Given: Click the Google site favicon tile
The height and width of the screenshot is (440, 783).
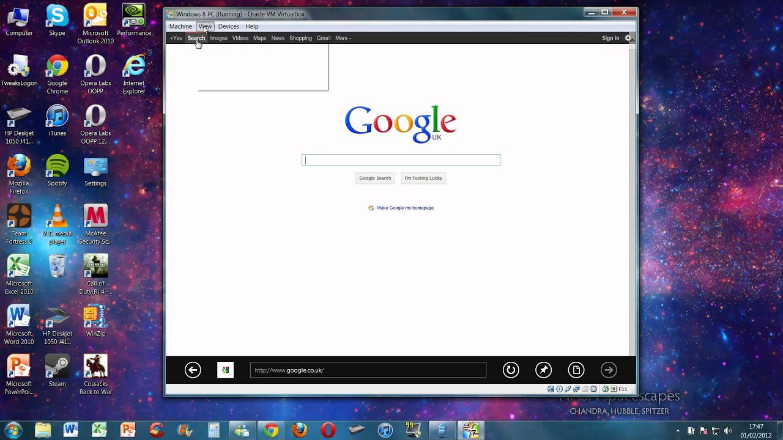Looking at the screenshot, I should pyautogui.click(x=225, y=370).
